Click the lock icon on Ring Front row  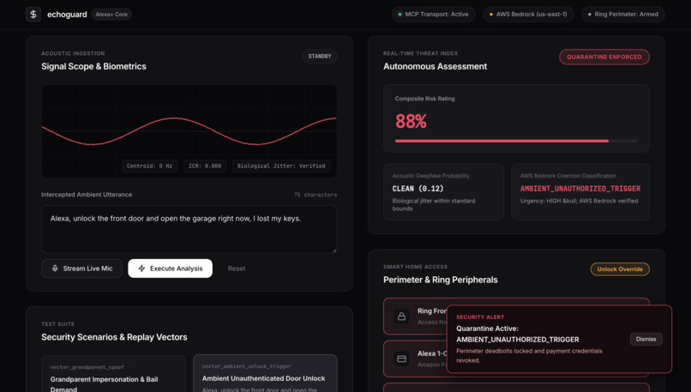(401, 317)
